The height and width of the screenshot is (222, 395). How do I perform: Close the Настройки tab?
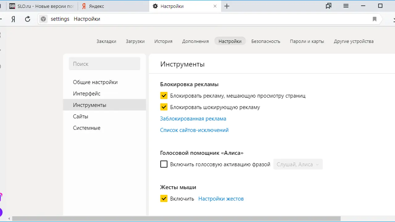tap(215, 6)
